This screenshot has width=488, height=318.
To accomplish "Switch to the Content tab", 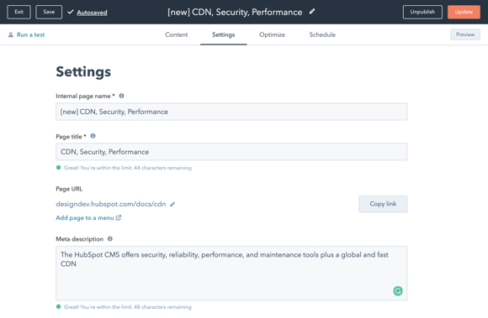I will pyautogui.click(x=177, y=34).
